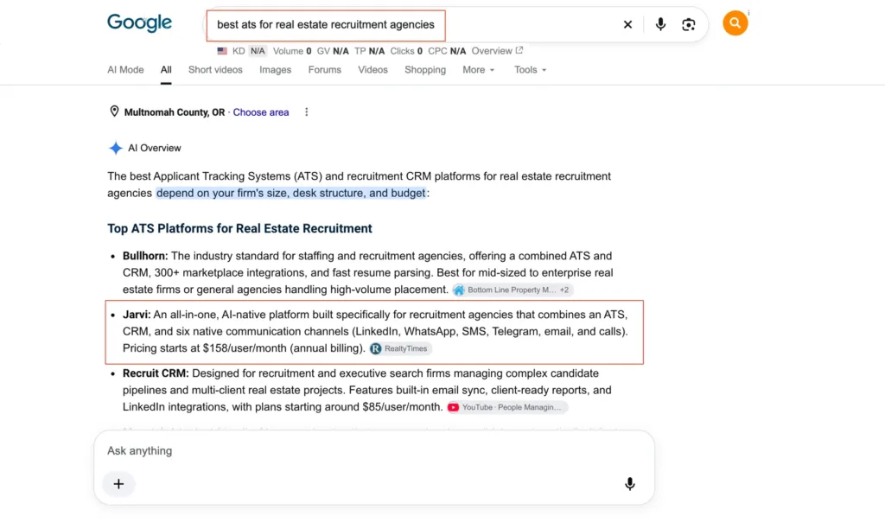This screenshot has height=529, width=885.
Task: Open the Forums tab
Action: (325, 70)
